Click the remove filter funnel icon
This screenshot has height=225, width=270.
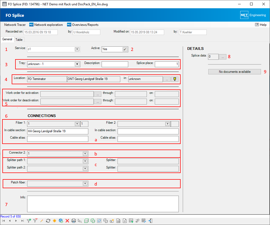pos(35,221)
